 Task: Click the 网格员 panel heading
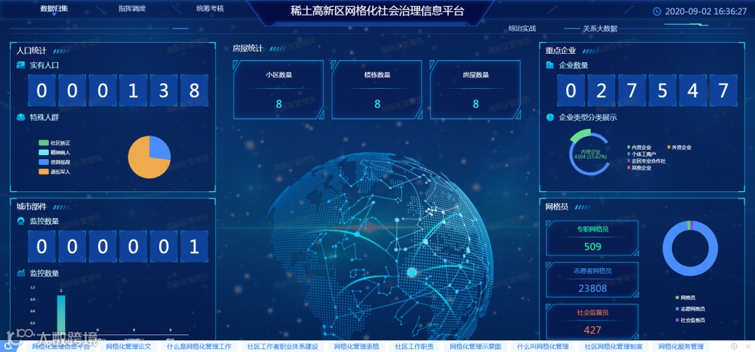point(557,207)
